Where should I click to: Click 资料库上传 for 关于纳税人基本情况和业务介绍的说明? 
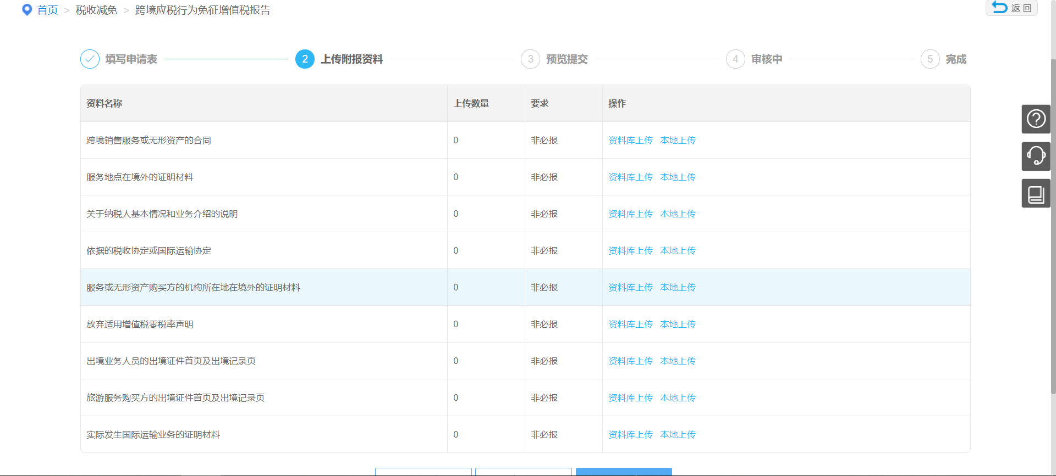click(x=630, y=214)
